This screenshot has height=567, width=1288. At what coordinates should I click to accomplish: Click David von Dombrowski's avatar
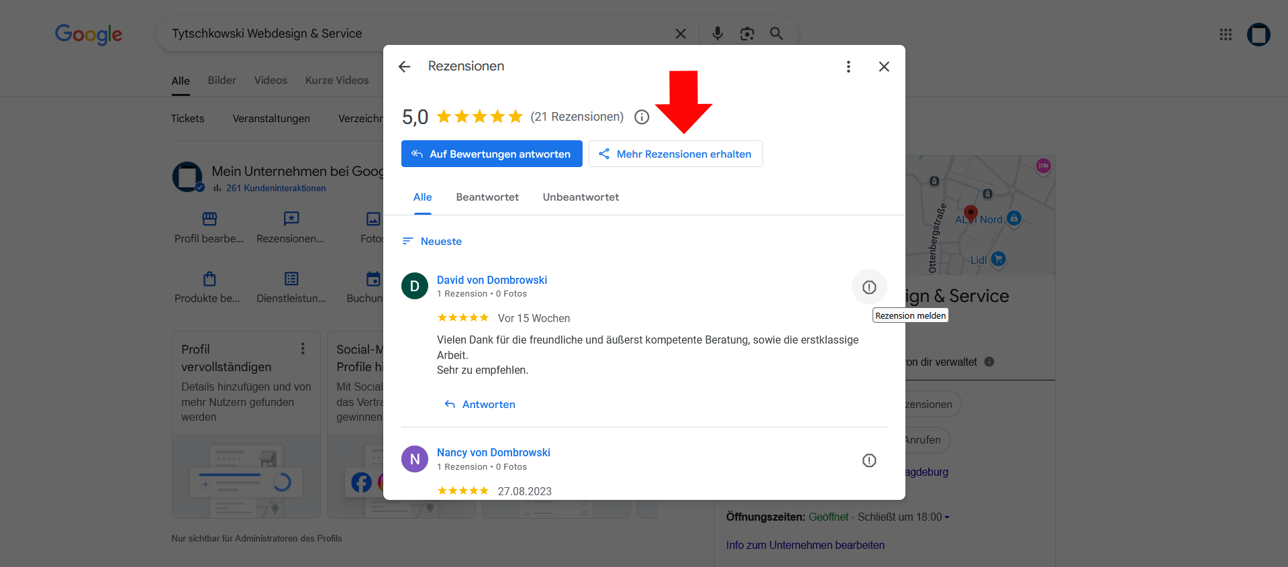click(415, 286)
